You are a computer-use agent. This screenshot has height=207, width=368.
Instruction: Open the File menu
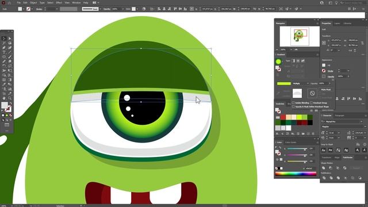point(19,2)
